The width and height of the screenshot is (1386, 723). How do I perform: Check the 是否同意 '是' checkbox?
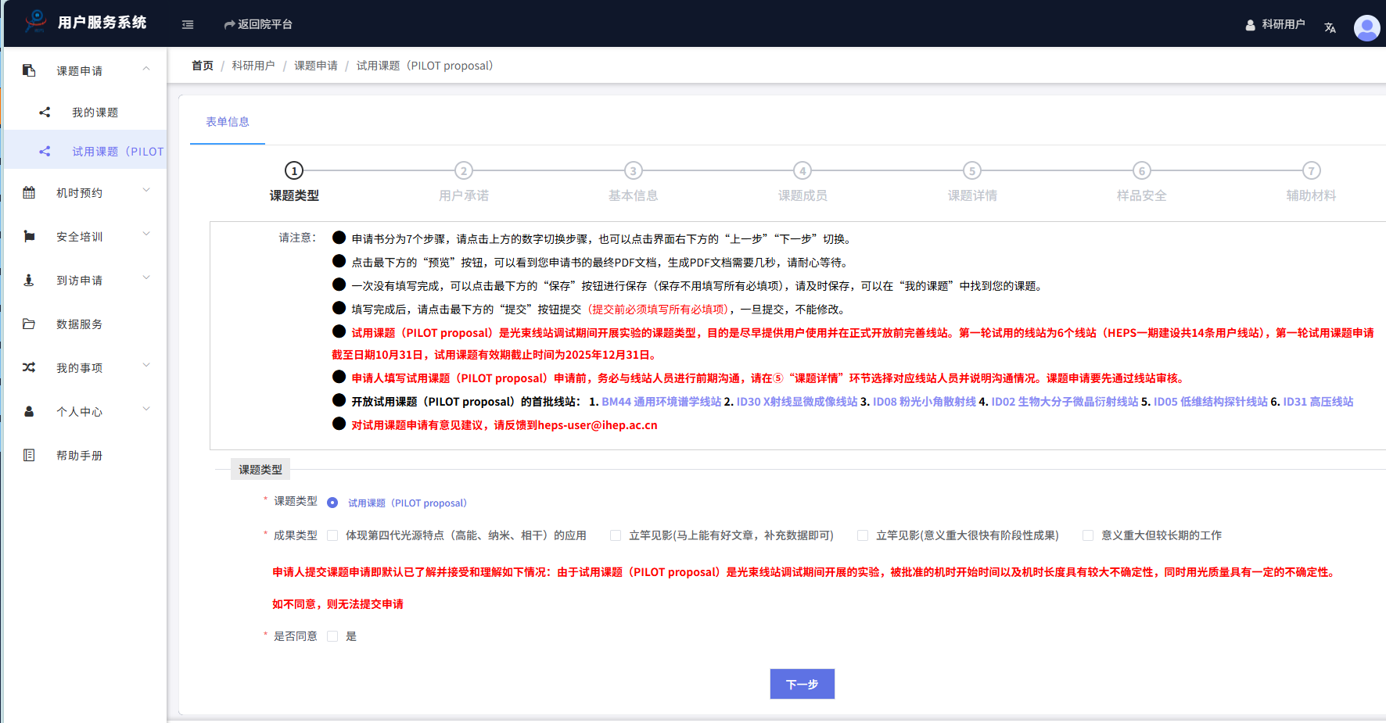click(x=332, y=636)
